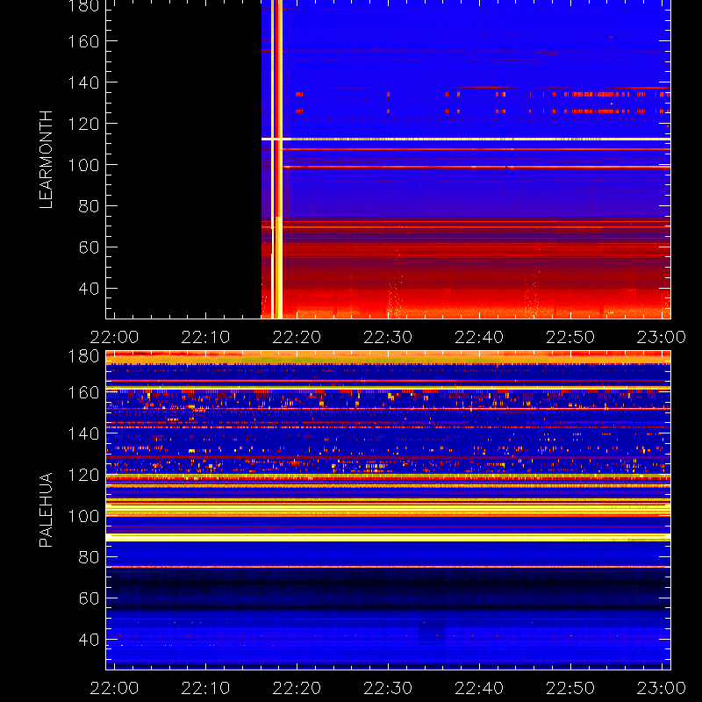The width and height of the screenshot is (702, 702).
Task: Pick the 40 frequency tick label on Palehua axis
Action: click(x=89, y=640)
